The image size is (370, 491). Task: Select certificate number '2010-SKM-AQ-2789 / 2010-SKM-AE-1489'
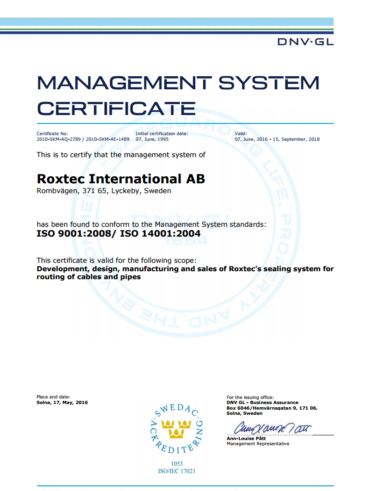[x=83, y=139]
